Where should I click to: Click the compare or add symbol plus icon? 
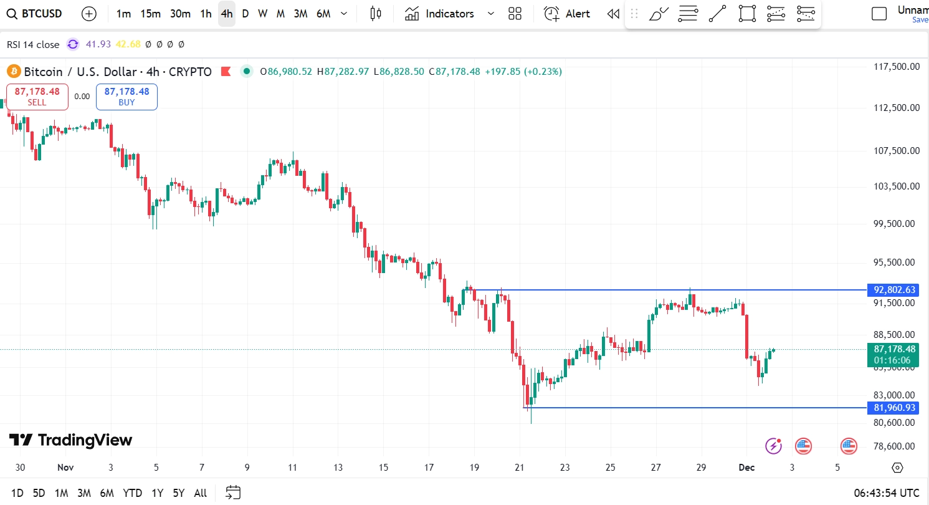pos(89,14)
